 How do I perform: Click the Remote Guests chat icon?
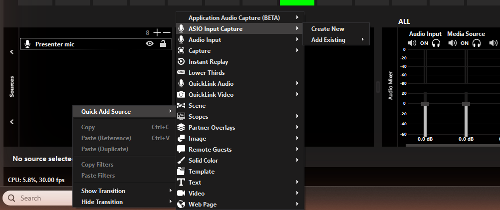(x=181, y=149)
